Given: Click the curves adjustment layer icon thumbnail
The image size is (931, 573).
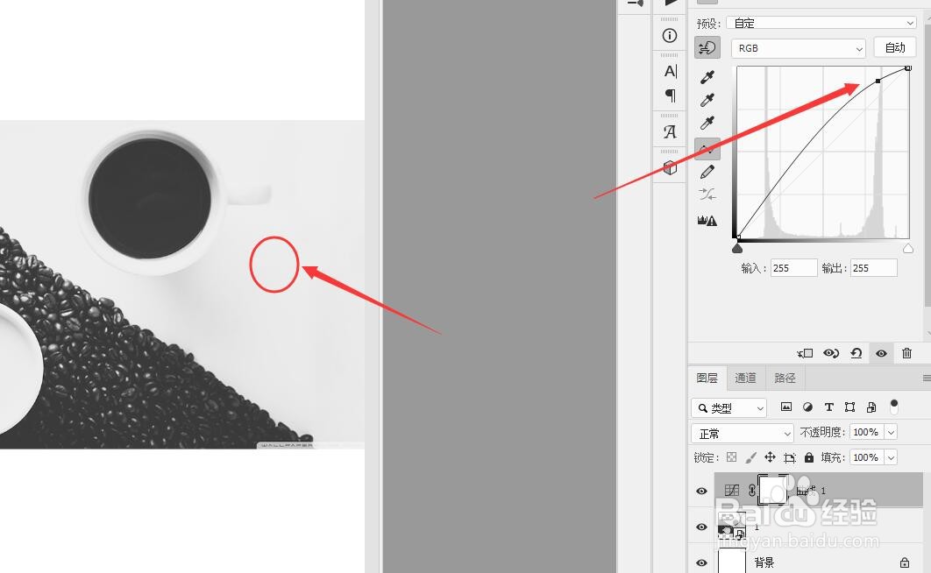Looking at the screenshot, I should (x=732, y=490).
